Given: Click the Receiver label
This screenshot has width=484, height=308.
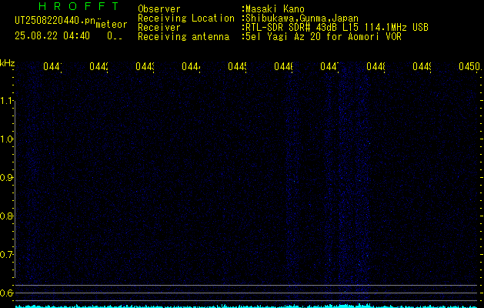Looking at the screenshot, I should pos(159,28).
